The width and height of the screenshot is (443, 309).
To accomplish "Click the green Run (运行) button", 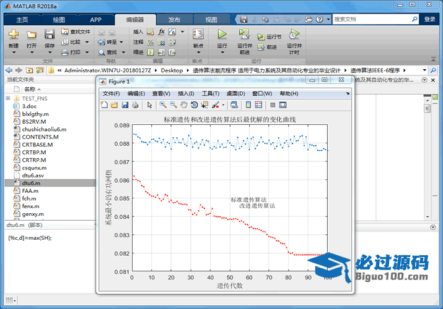I will 222,35.
